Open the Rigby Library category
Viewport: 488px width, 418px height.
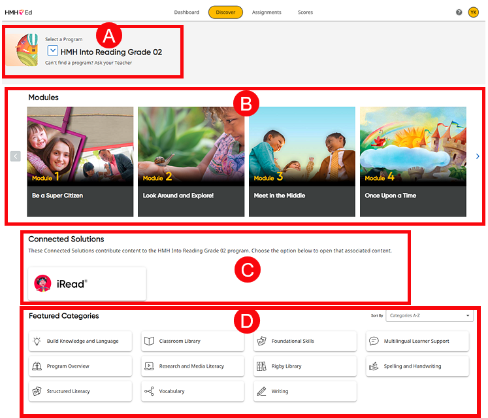pyautogui.click(x=305, y=366)
